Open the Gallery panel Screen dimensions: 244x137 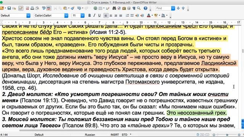click(x=124, y=8)
